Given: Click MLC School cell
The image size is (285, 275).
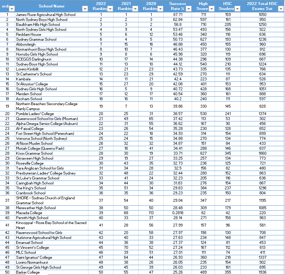Looking at the screenshot, I should pyautogui.click(x=52, y=252).
